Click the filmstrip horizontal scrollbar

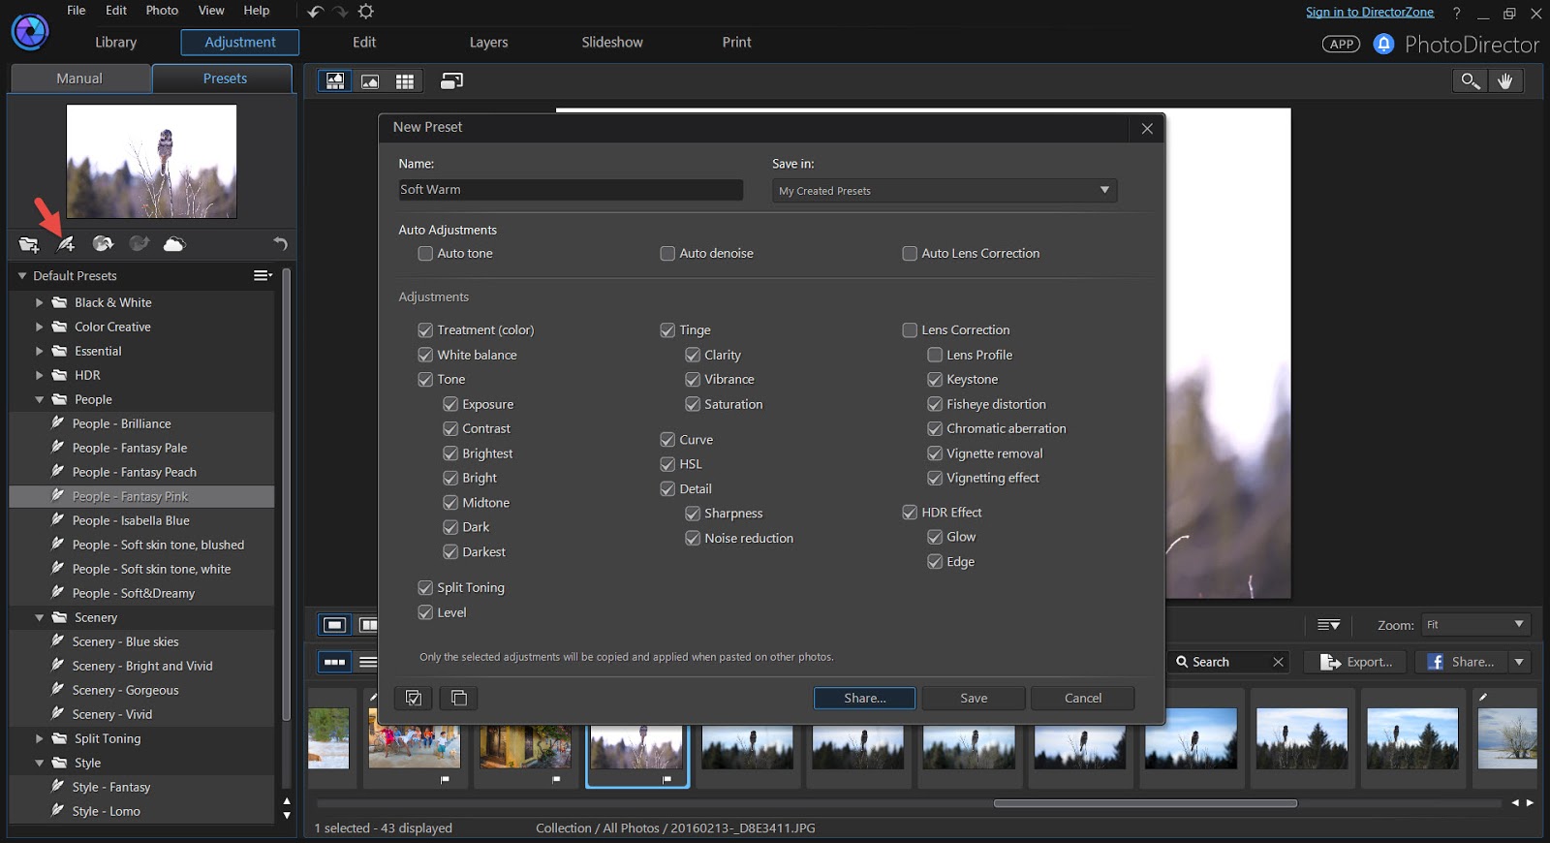click(1145, 803)
